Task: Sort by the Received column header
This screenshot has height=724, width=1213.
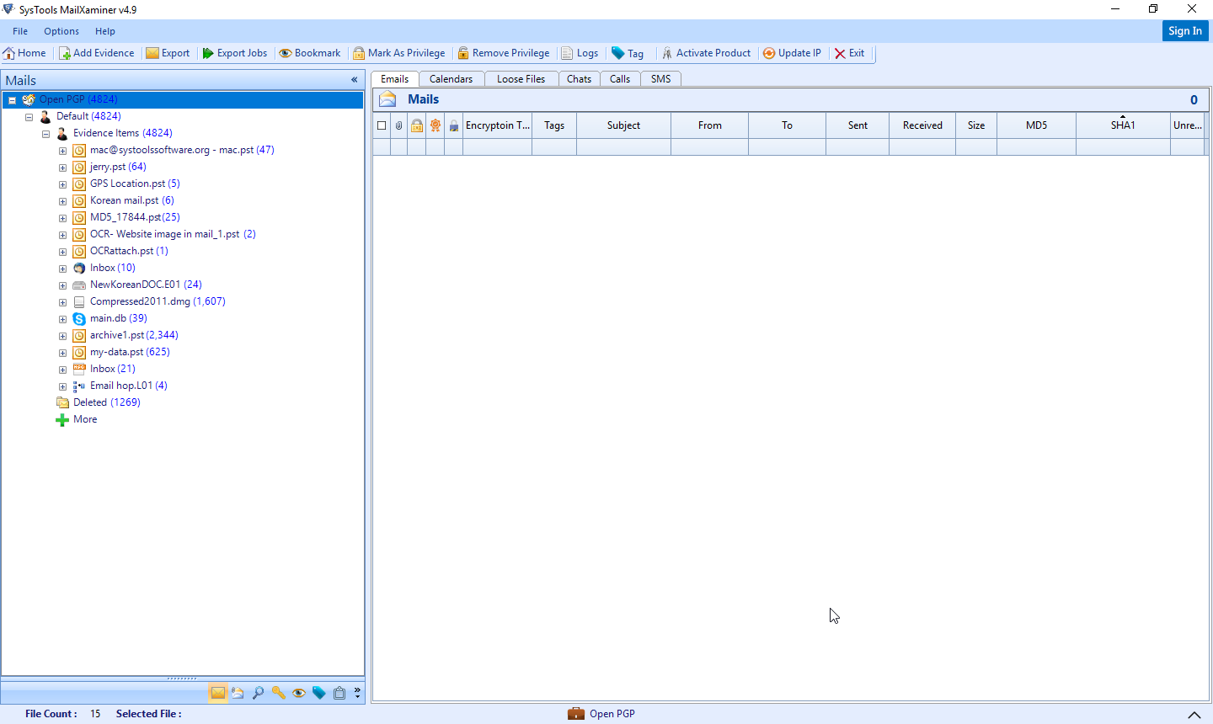Action: (922, 125)
